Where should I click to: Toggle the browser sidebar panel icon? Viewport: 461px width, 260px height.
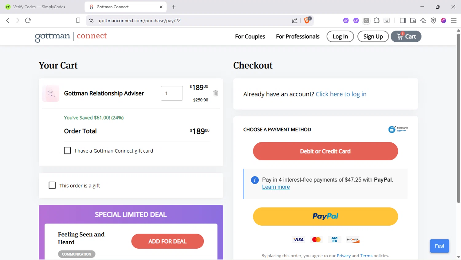(403, 21)
